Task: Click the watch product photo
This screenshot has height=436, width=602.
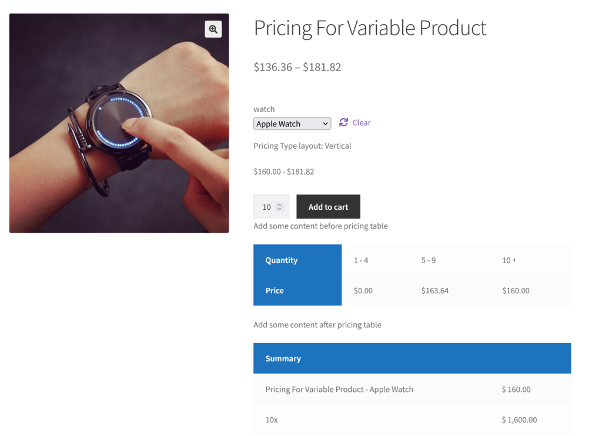Action: point(119,123)
